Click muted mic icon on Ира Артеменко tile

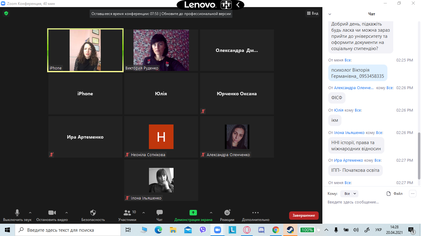[51, 155]
